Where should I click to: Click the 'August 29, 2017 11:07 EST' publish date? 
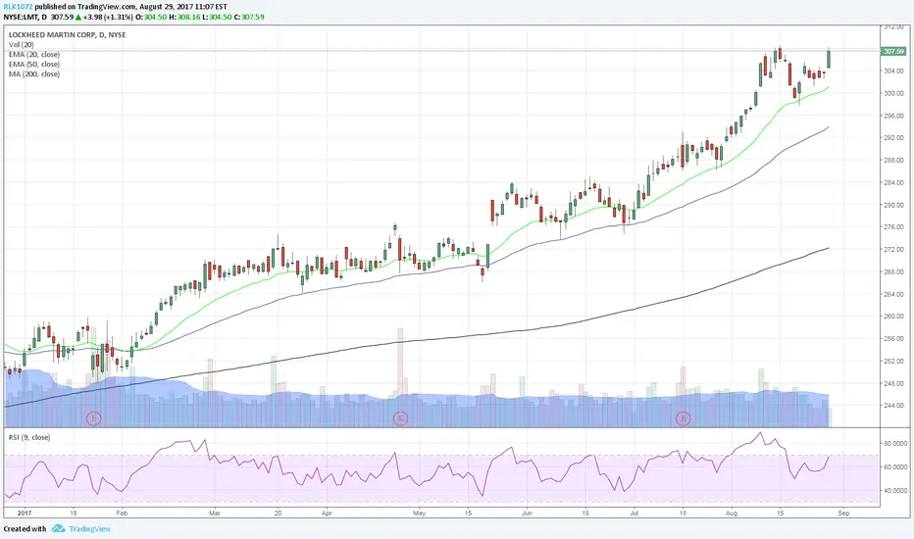point(183,7)
